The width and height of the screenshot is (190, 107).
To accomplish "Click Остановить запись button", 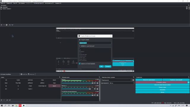I will (x=161, y=82).
